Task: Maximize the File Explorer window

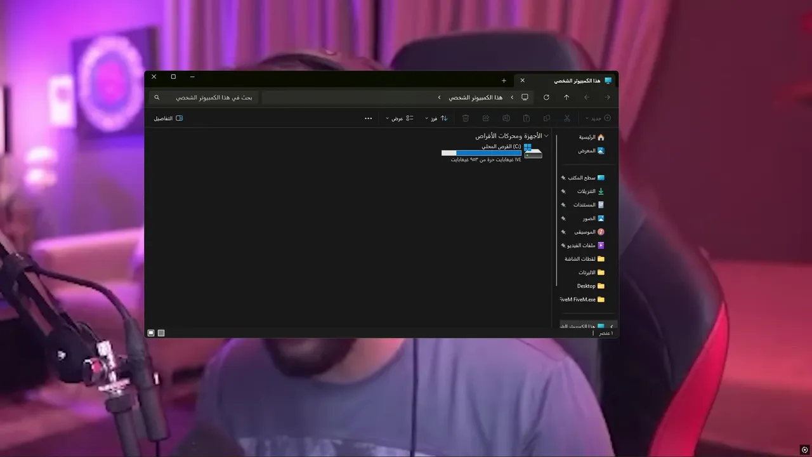Action: (173, 77)
